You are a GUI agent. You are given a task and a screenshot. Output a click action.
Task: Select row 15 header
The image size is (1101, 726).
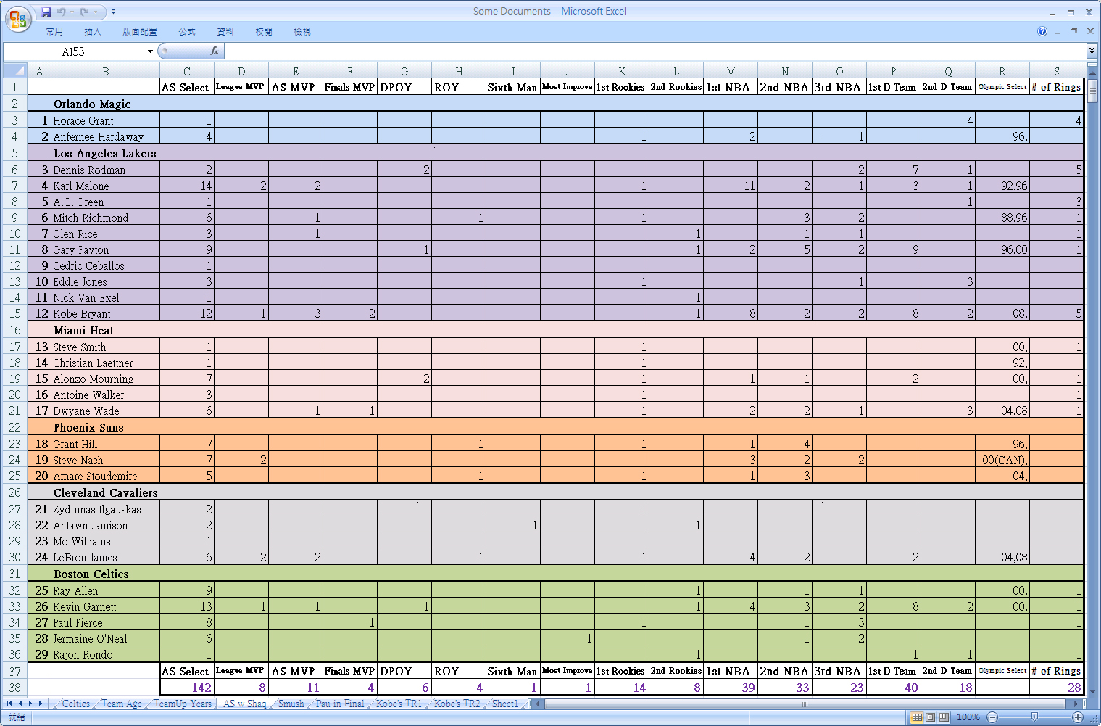coord(14,313)
